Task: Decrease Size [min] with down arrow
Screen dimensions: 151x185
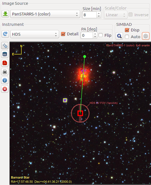Action: pyautogui.click(x=99, y=16)
